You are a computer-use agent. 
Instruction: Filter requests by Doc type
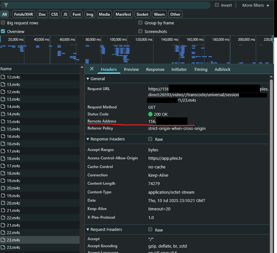pos(42,14)
